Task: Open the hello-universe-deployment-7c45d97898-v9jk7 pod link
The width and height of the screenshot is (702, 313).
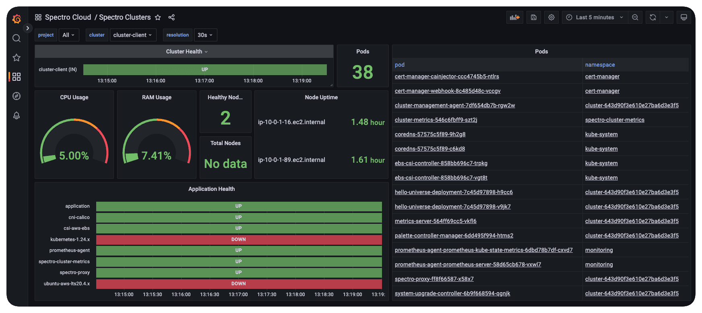Action: tap(453, 207)
